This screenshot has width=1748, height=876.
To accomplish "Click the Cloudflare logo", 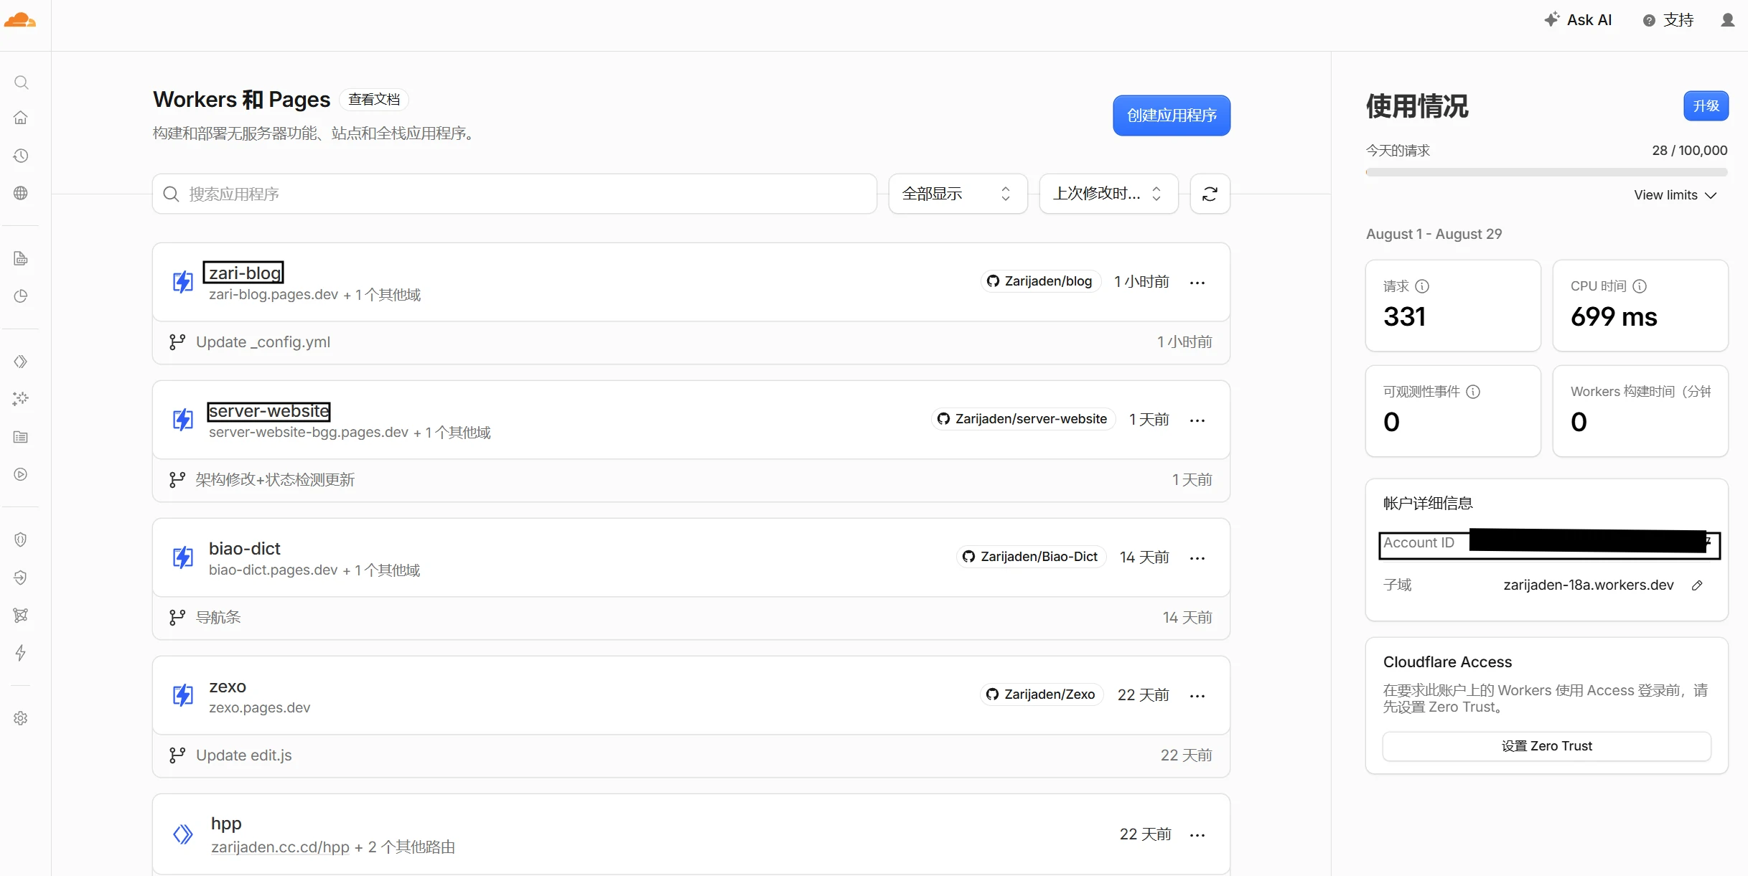I will tap(19, 20).
